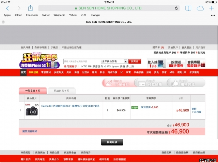Open the 關於我們 footer link

pyautogui.click(x=26, y=159)
